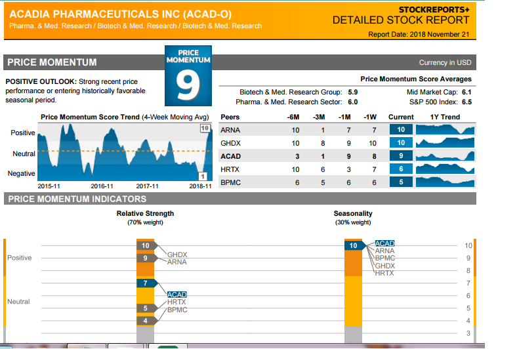
Task: Click the gray 4 marker on the Relative Strength bar
Action: (147, 321)
